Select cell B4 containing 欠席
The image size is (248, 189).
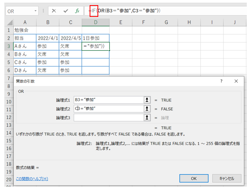tap(47, 54)
